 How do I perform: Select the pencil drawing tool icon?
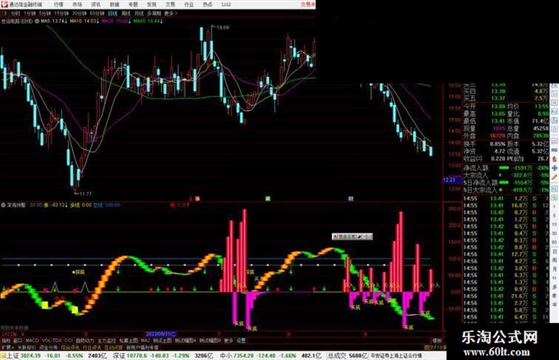point(555,177)
